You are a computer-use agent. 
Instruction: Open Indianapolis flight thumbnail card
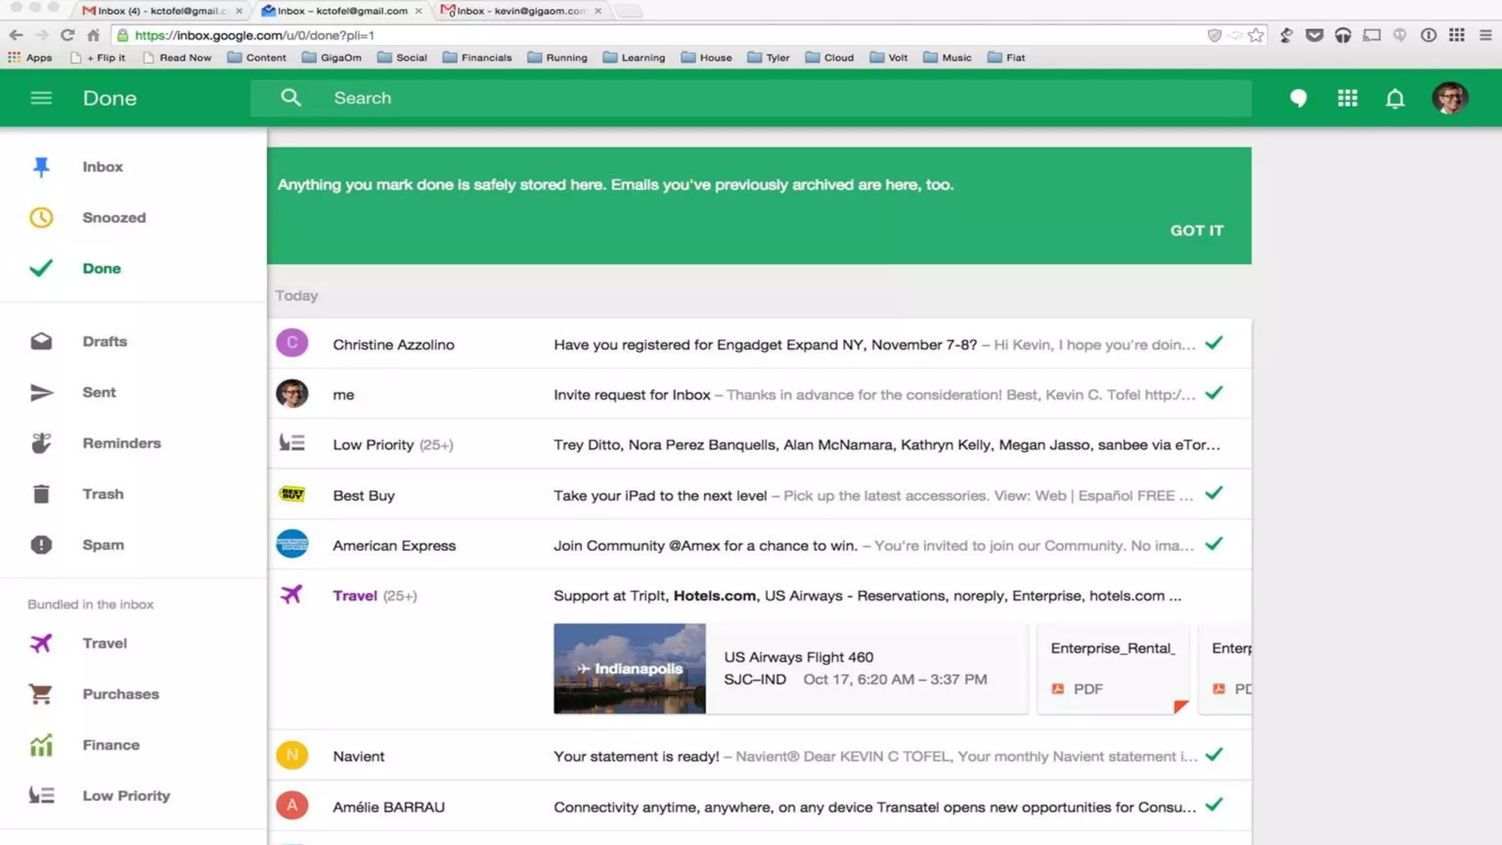[x=630, y=668]
